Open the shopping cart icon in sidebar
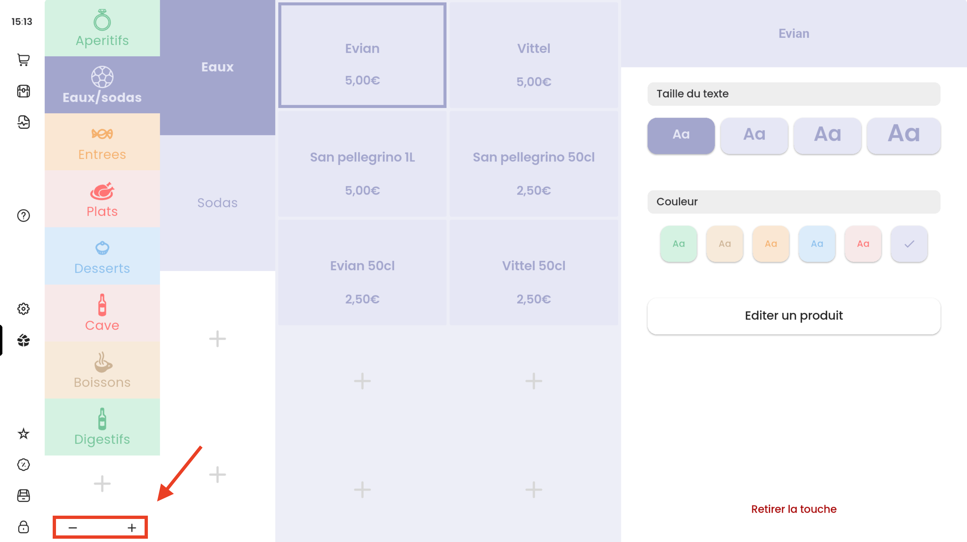967x542 pixels. tap(23, 60)
